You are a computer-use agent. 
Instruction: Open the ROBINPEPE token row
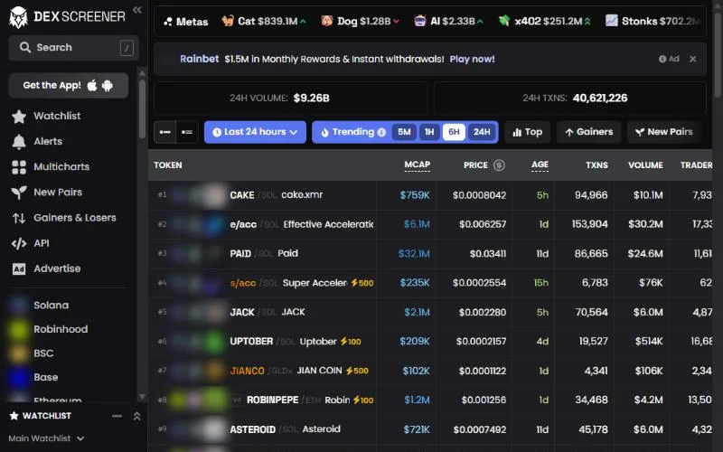[x=430, y=400]
